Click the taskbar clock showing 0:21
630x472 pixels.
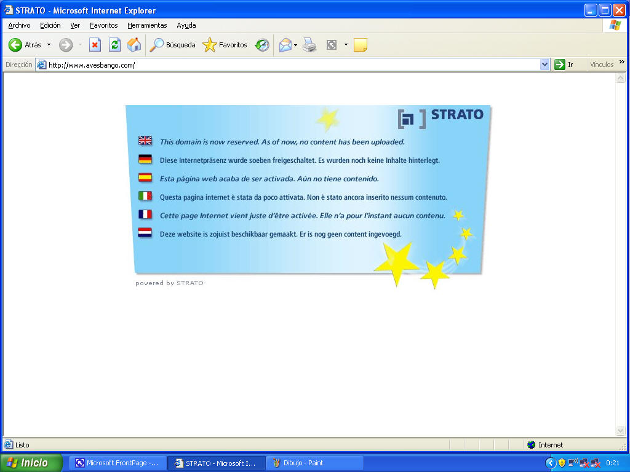click(613, 463)
